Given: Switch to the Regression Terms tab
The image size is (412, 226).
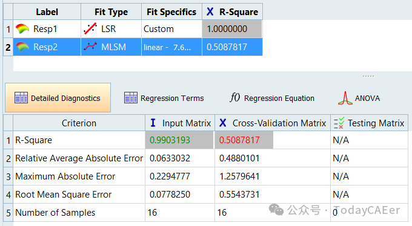Looking at the screenshot, I should (164, 98).
